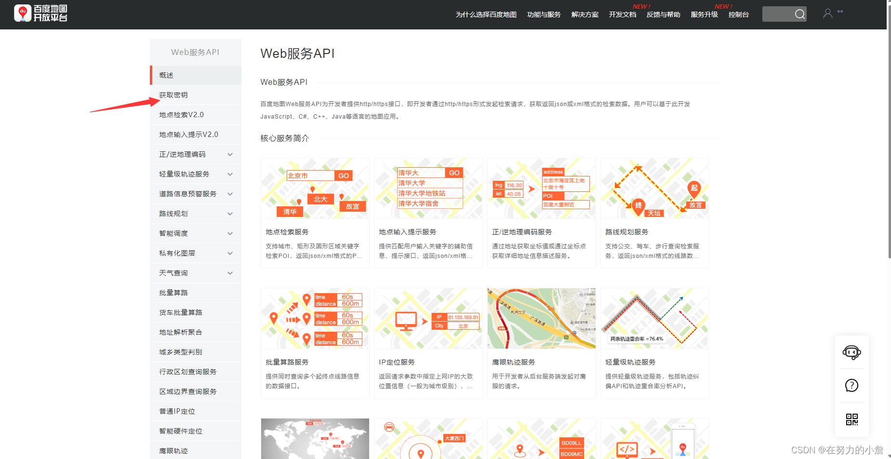Viewport: 891px width, 459px height.
Task: Click the 鹰眼轨迹服务 card title
Action: click(514, 362)
